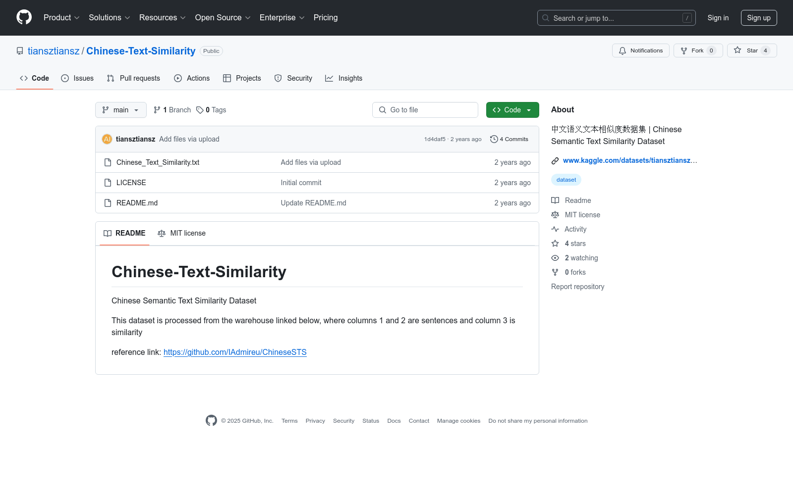Click the eye icon beside 2 watching
The height and width of the screenshot is (495, 793).
point(555,258)
